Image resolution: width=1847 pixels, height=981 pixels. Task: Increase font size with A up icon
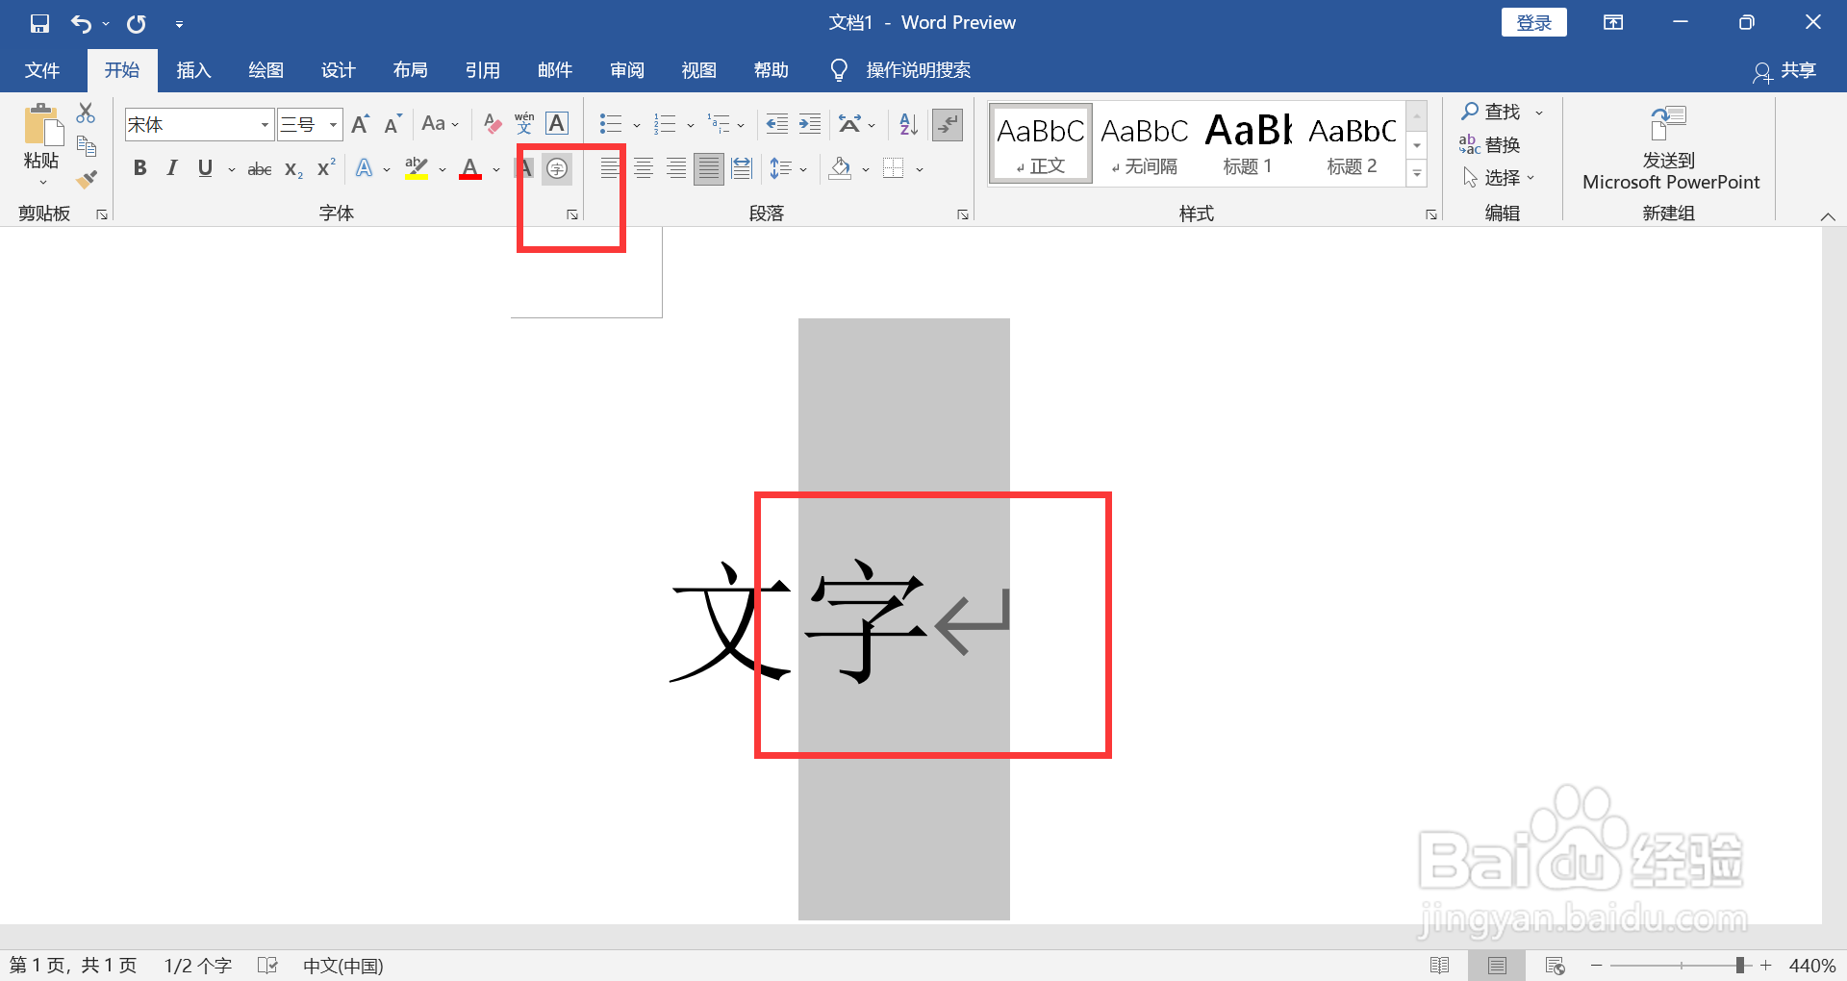[360, 124]
